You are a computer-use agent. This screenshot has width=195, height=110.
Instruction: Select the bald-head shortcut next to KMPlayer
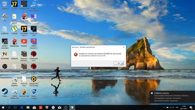click(24, 17)
